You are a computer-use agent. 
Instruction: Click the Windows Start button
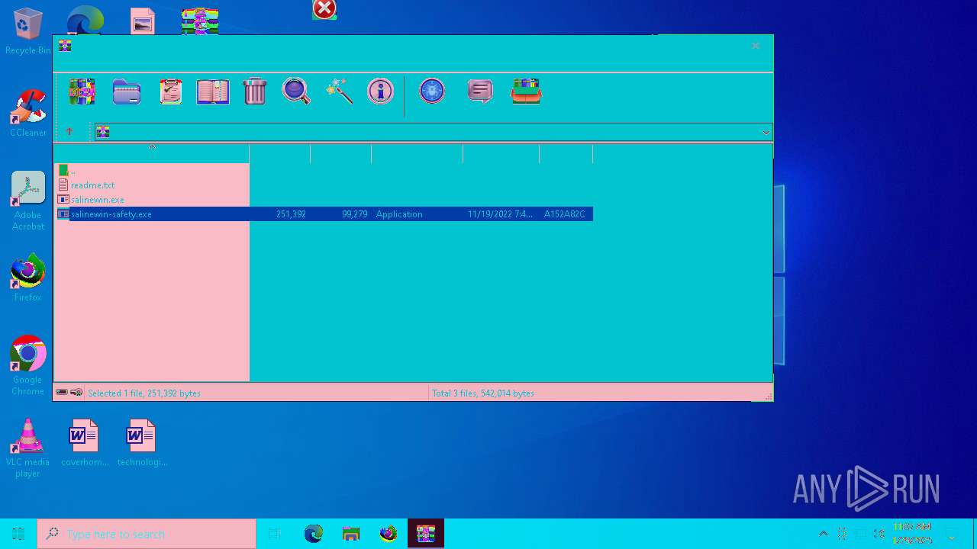(x=18, y=534)
